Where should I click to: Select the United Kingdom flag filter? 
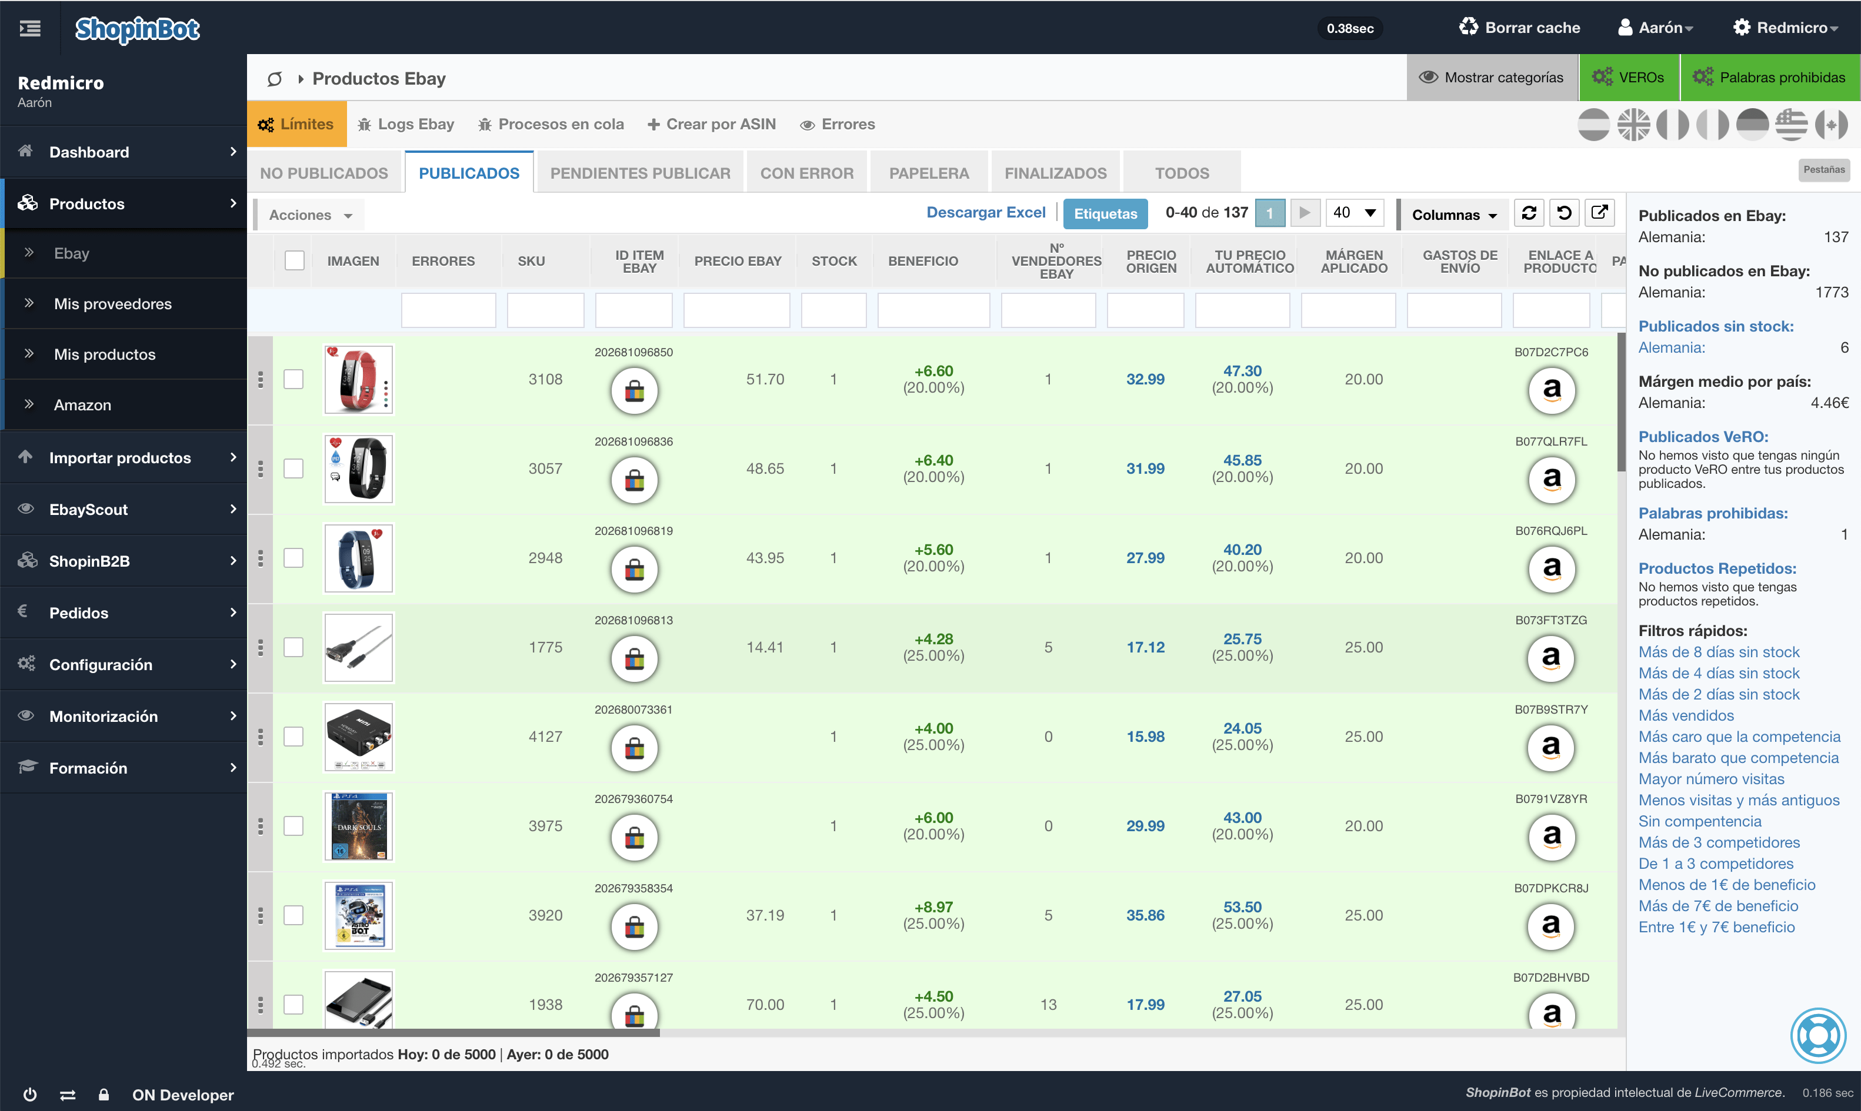point(1633,125)
